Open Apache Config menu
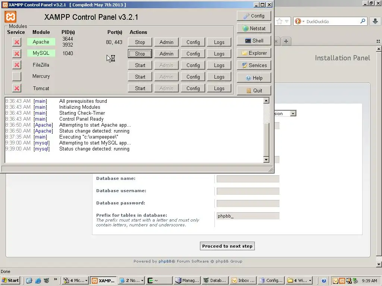 [193, 42]
